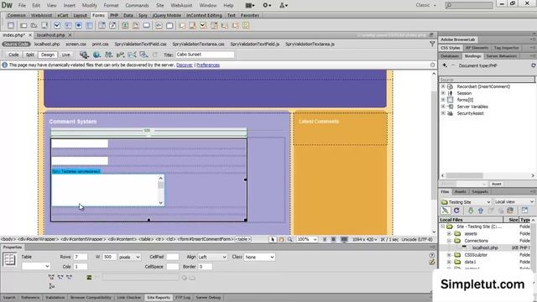Open the Classic workspace switcher dropdown
This screenshot has width=537, height=302.
click(x=425, y=5)
